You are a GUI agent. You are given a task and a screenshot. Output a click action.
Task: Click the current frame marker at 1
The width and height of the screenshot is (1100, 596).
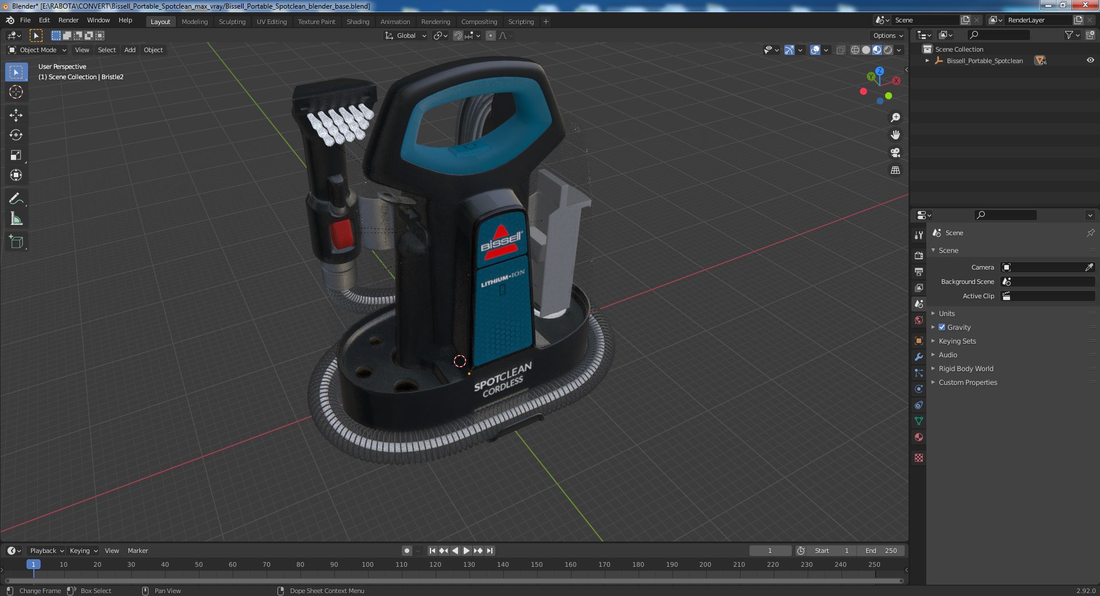click(x=33, y=564)
